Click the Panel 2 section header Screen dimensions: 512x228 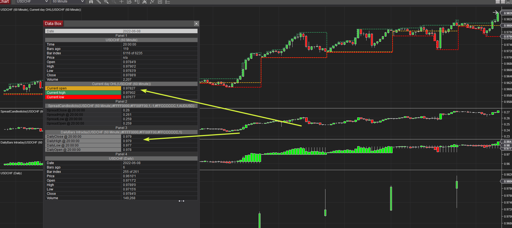point(121,101)
